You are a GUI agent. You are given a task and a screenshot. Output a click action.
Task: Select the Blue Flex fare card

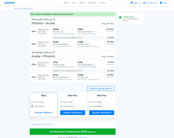pyautogui.click(x=102, y=105)
